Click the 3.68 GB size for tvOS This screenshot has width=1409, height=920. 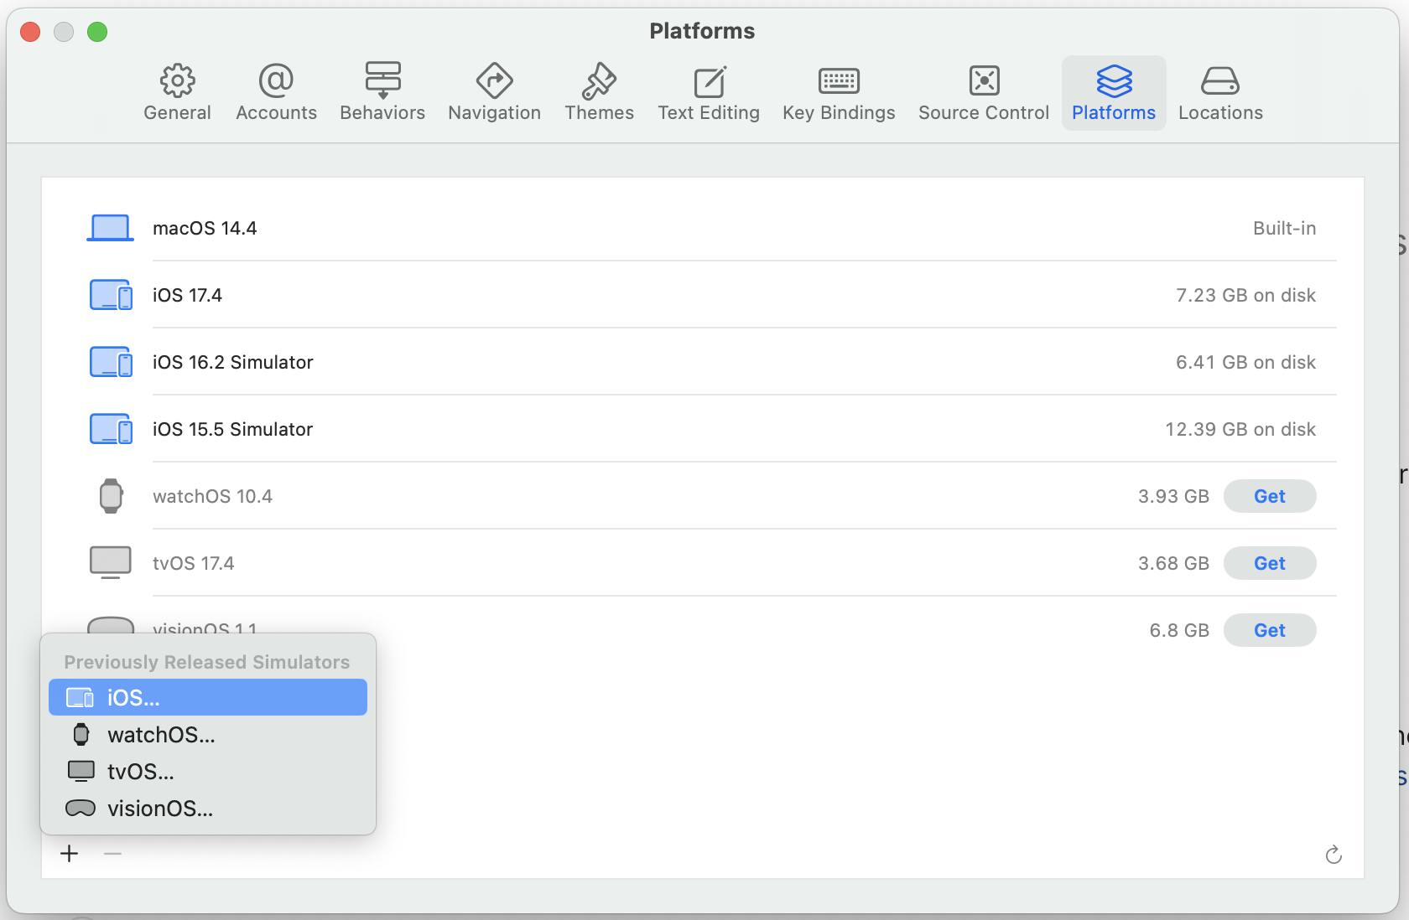1173,563
